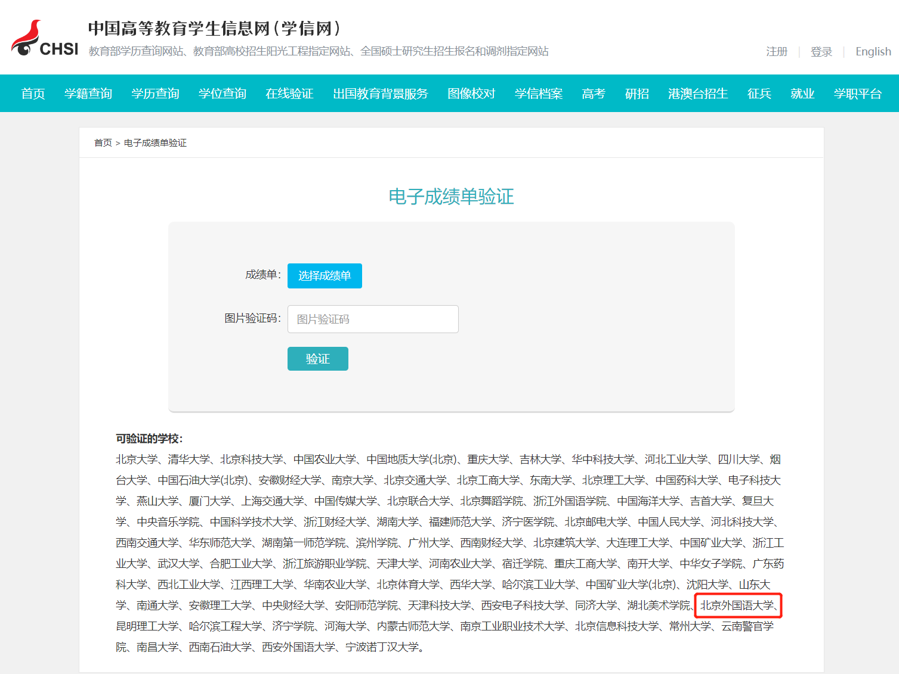Focus the 图片验证码 input field
The image size is (899, 674).
(373, 319)
